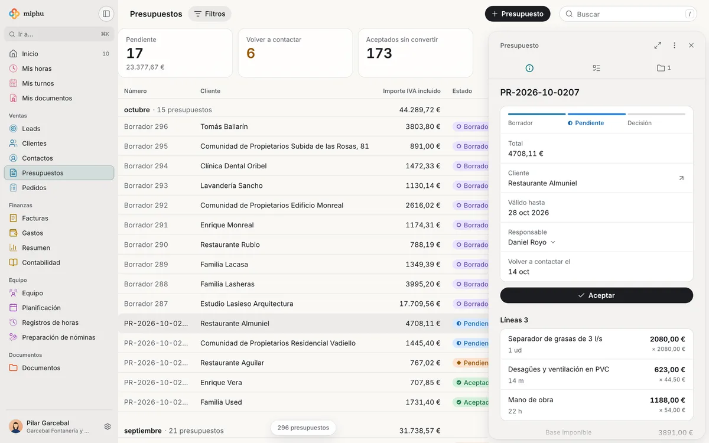Open Pedidos in sidebar

coord(59,188)
